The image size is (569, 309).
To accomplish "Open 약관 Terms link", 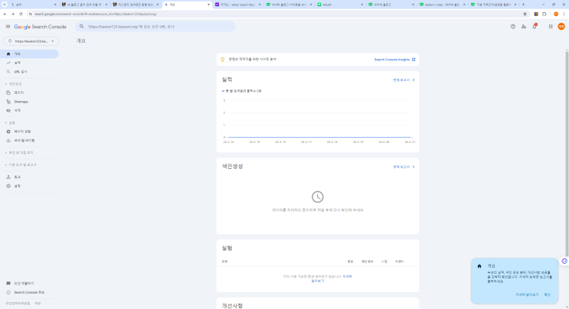I will (x=38, y=304).
